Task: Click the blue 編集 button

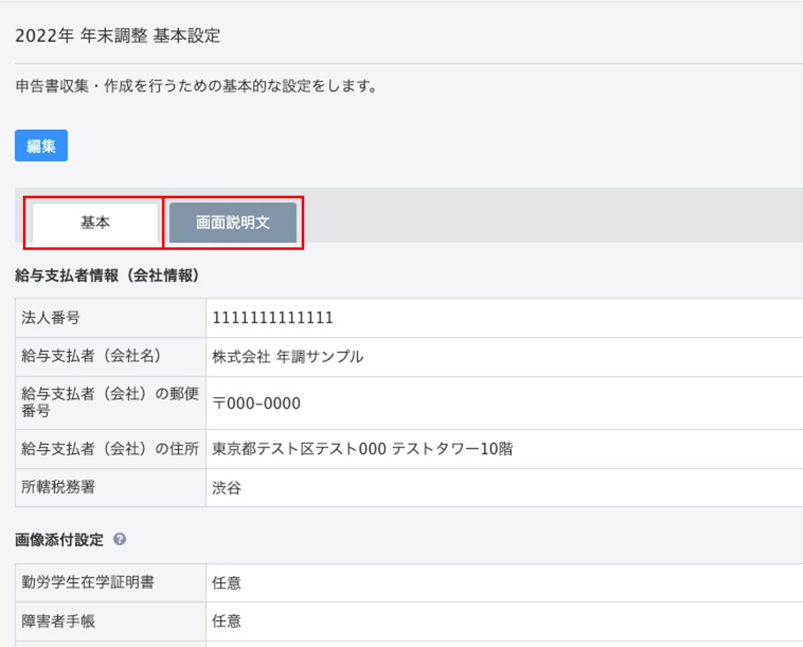Action: [41, 146]
